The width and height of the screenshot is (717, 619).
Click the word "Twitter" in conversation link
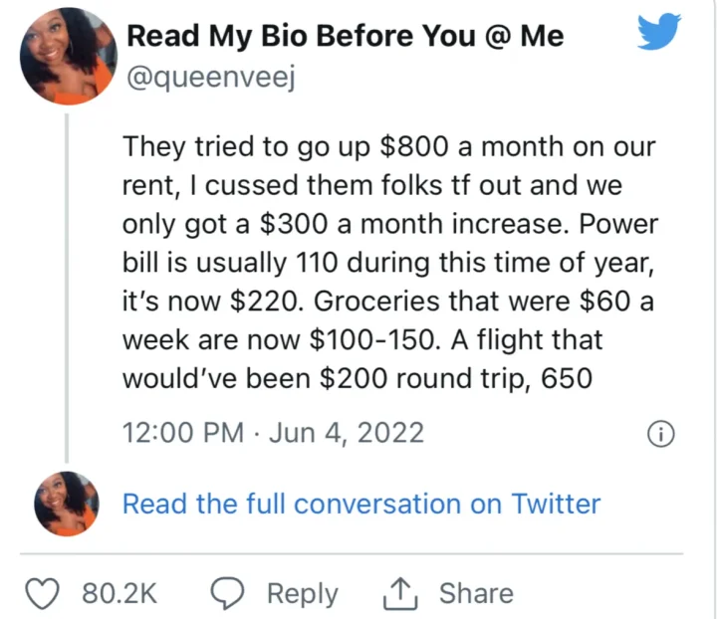(x=556, y=504)
